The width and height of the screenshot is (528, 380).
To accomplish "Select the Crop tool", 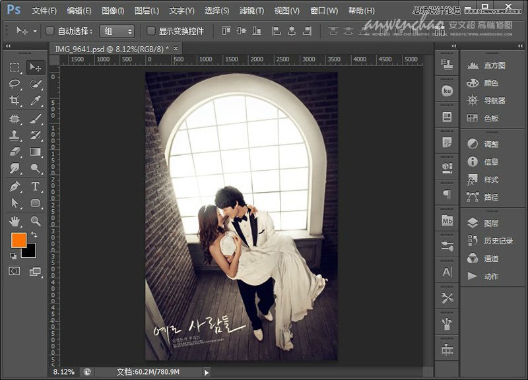I will 15,101.
